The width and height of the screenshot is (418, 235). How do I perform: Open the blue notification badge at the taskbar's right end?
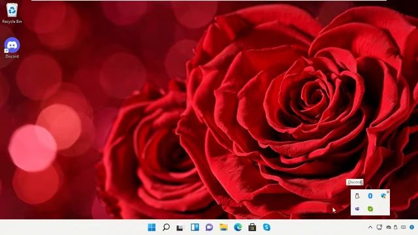pyautogui.click(x=412, y=227)
